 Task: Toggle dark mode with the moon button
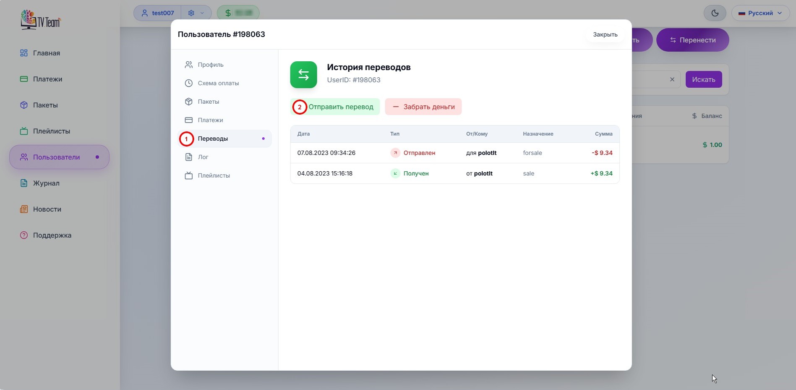coord(715,13)
